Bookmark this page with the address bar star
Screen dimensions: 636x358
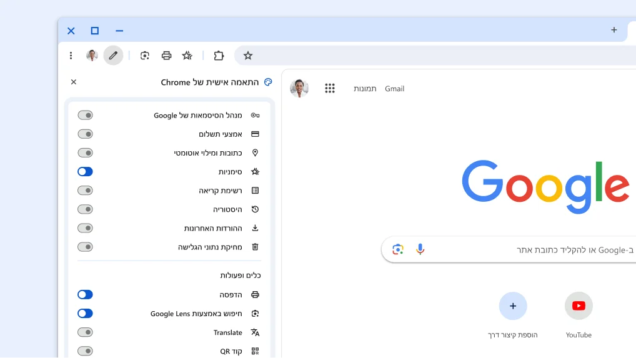coord(248,56)
